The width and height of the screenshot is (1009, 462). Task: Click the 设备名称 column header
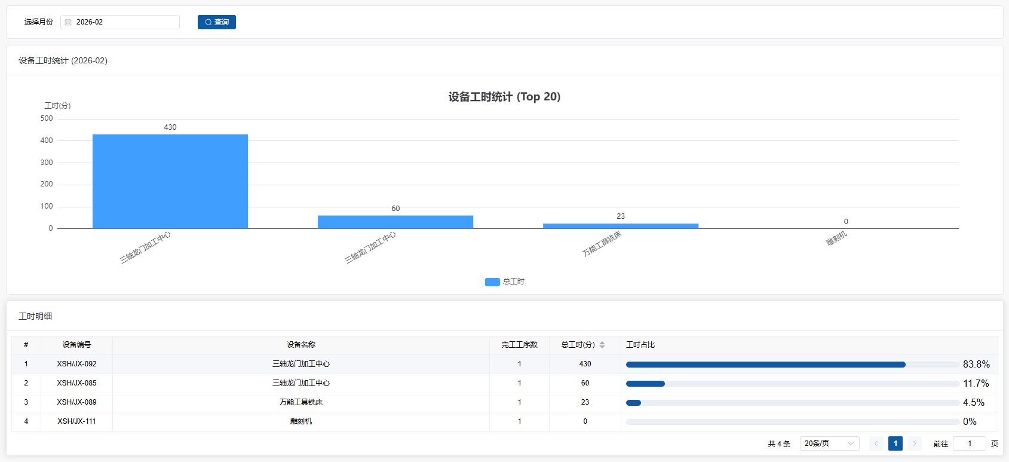coord(301,345)
